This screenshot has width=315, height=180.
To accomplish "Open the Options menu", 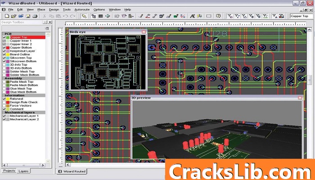I will (x=99, y=9).
